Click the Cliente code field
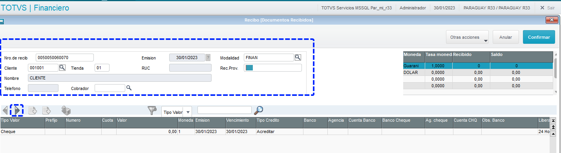Image resolution: width=561 pixels, height=153 pixels. (43, 68)
